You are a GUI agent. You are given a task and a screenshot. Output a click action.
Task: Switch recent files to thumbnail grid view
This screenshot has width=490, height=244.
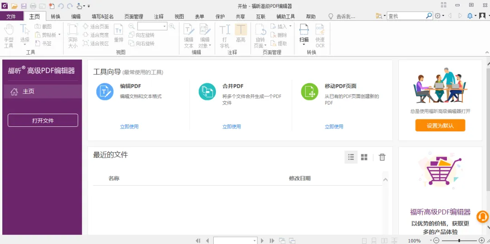click(364, 157)
